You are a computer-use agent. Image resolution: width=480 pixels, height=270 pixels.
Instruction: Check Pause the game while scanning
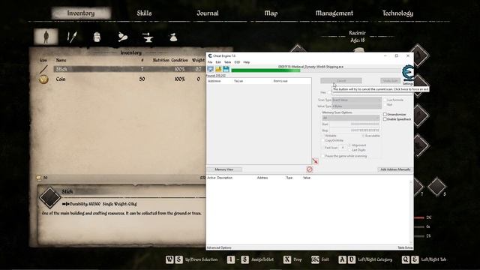click(322, 156)
